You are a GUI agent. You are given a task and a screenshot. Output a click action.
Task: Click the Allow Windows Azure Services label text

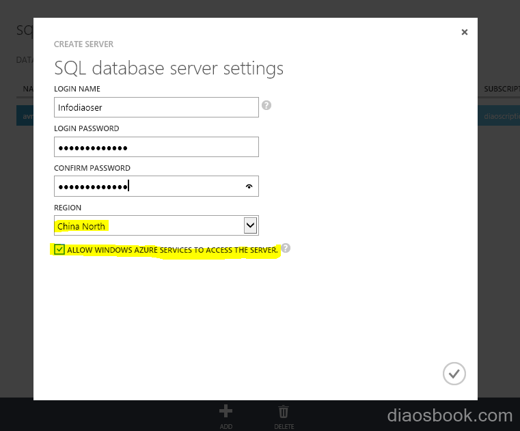(172, 250)
